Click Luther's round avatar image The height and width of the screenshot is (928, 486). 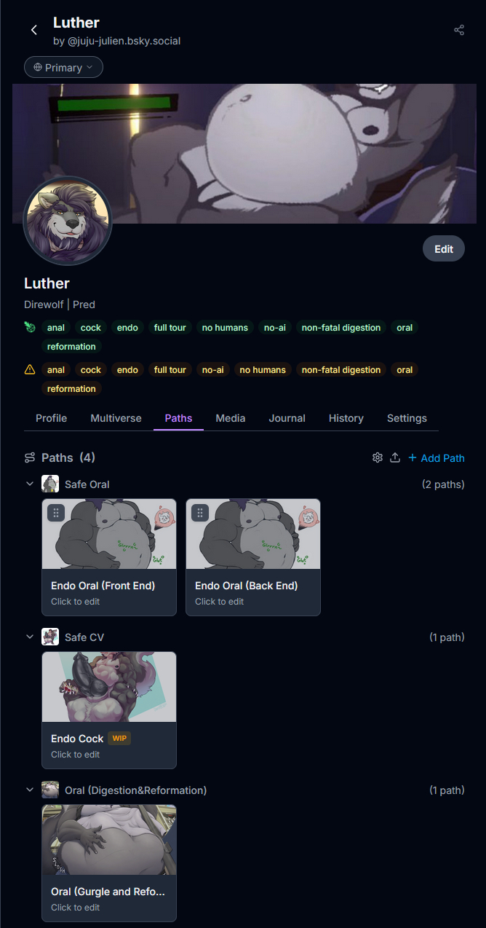pos(68,221)
